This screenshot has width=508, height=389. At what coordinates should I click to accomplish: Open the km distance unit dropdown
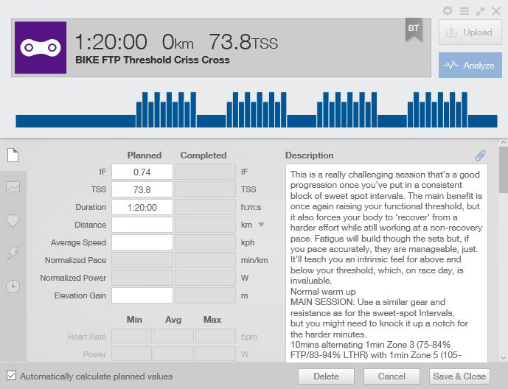pyautogui.click(x=262, y=225)
